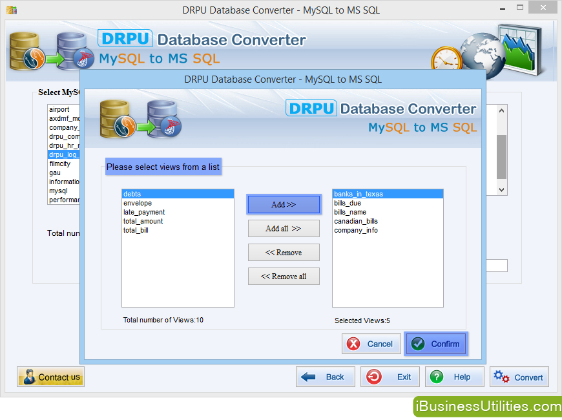
Task: Confirm the selected views
Action: pyautogui.click(x=436, y=344)
